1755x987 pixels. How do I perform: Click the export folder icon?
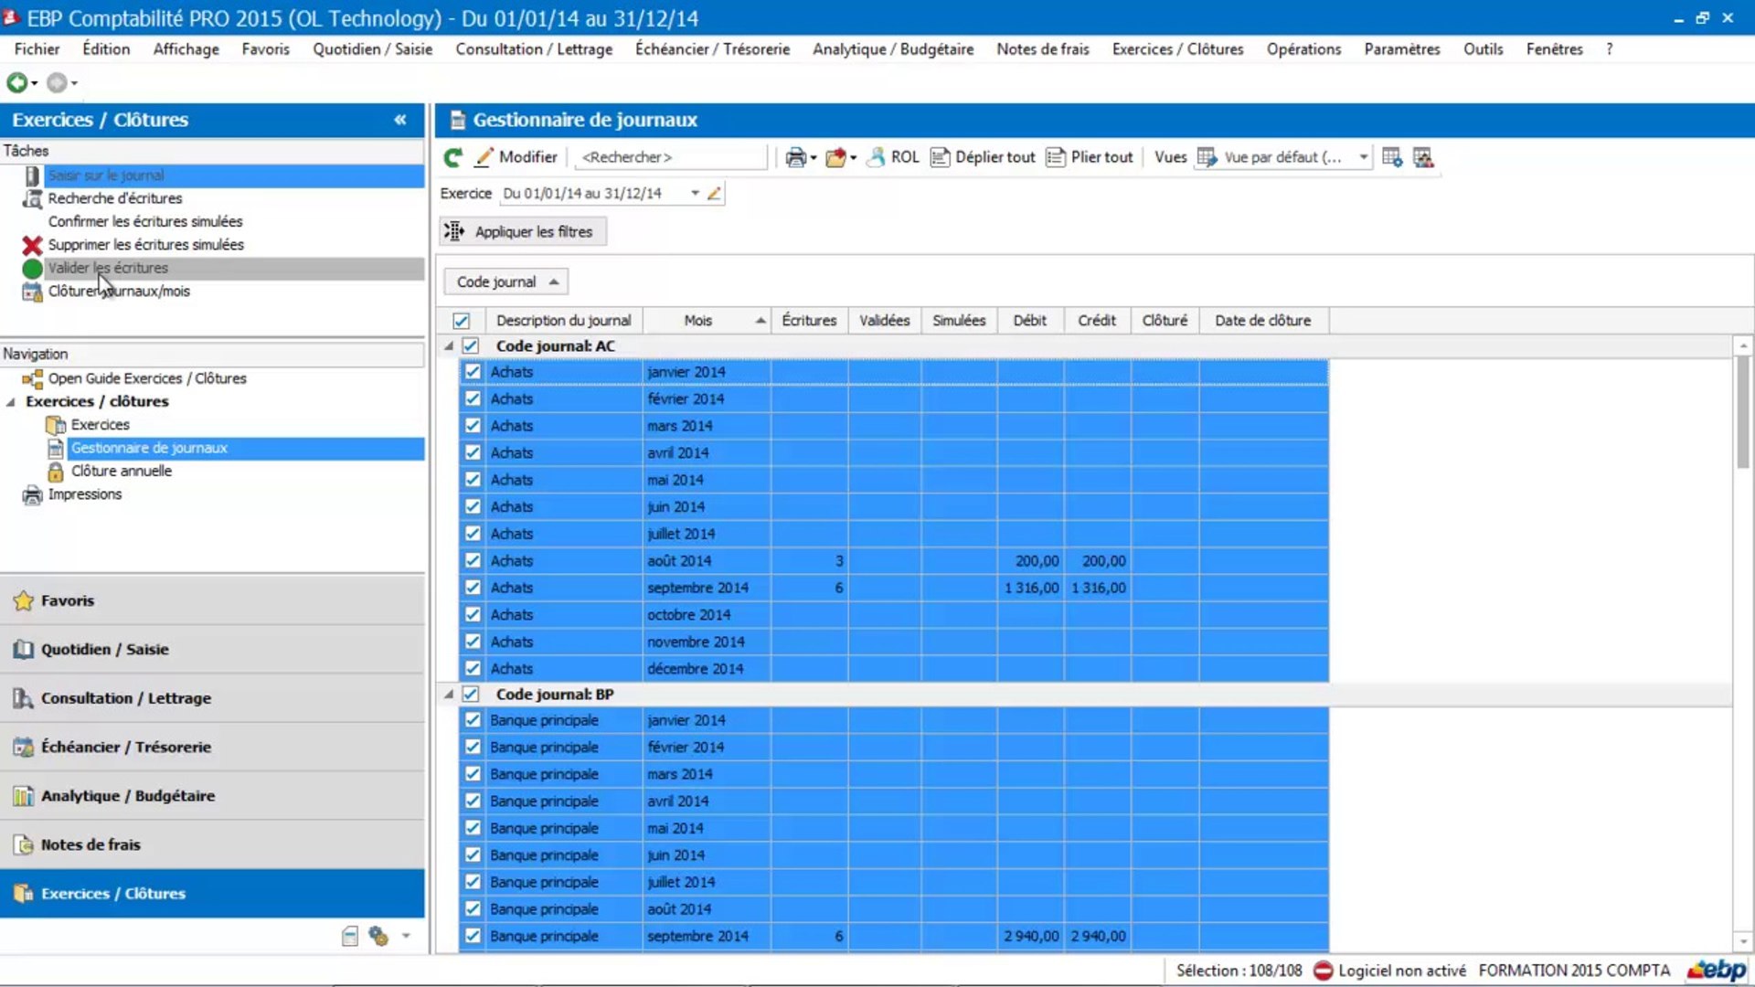(x=835, y=157)
